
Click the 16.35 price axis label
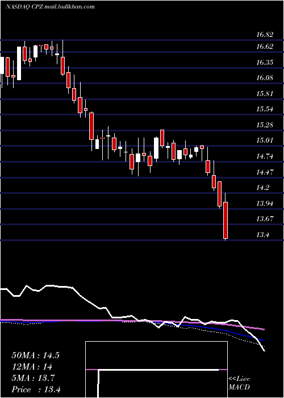[x=265, y=62]
